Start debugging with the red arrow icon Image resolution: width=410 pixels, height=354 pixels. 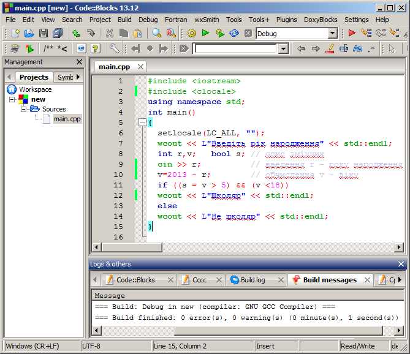click(x=352, y=34)
